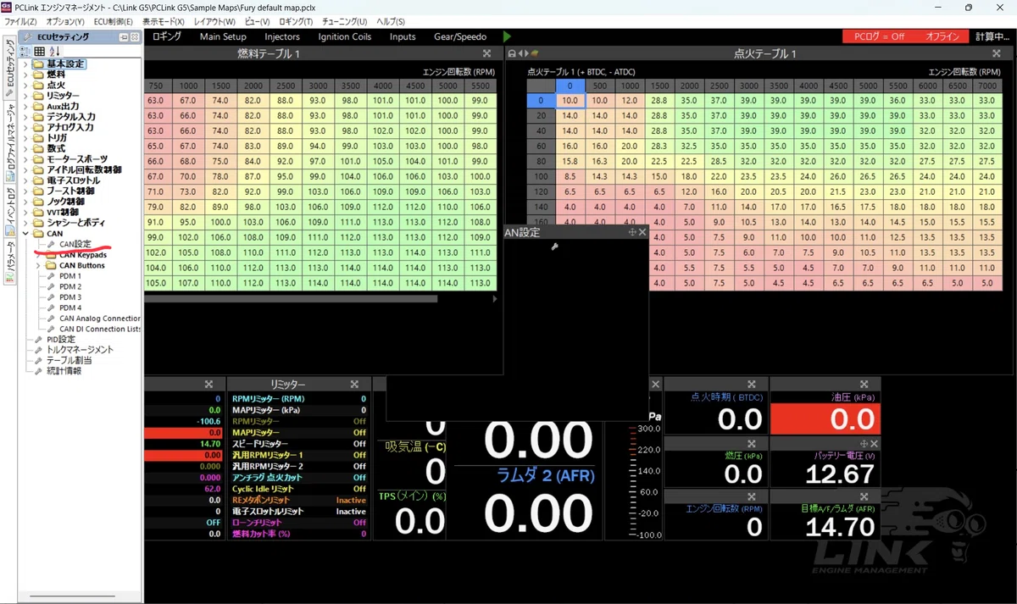Expand the CAN Buttons folder
The width and height of the screenshot is (1017, 604).
[38, 265]
